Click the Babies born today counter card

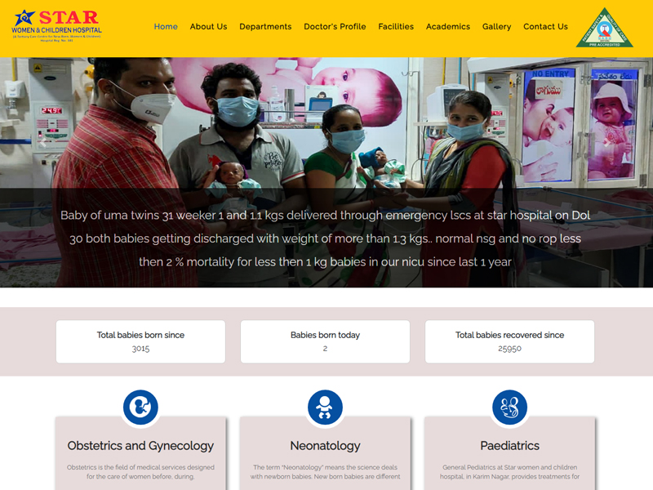[x=325, y=341]
